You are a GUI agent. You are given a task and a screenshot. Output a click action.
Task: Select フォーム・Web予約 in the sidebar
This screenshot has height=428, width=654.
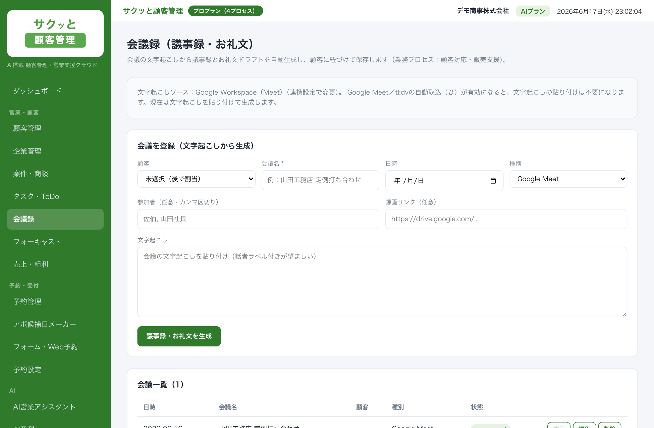[x=55, y=347]
